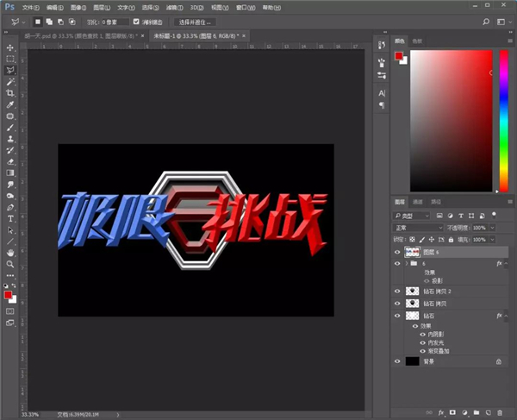Toggle the 投影 effect visibility

tap(427, 281)
